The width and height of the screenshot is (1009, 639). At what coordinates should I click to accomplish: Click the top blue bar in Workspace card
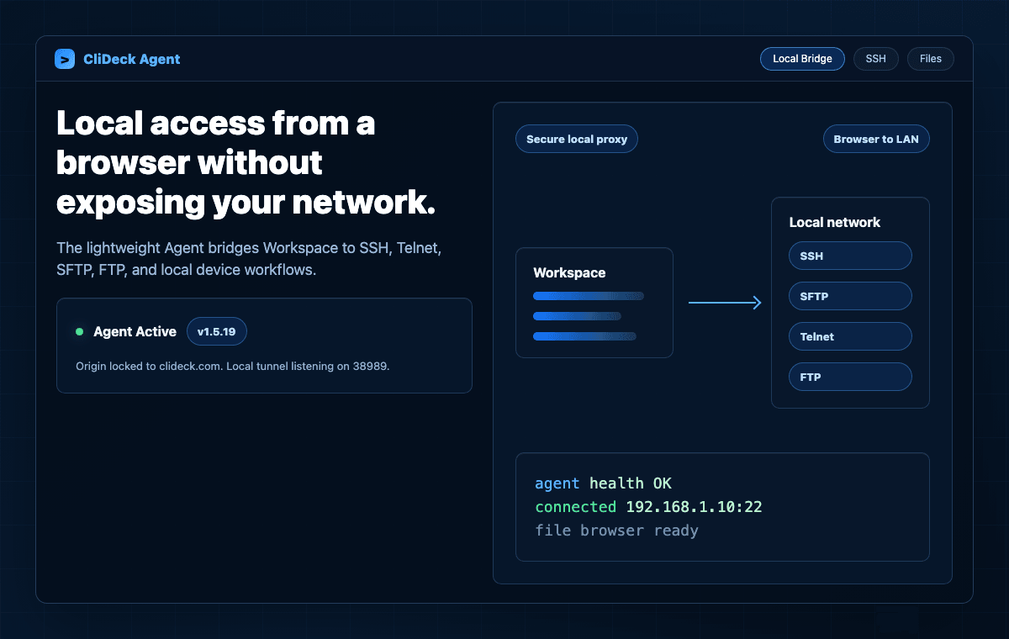click(589, 296)
